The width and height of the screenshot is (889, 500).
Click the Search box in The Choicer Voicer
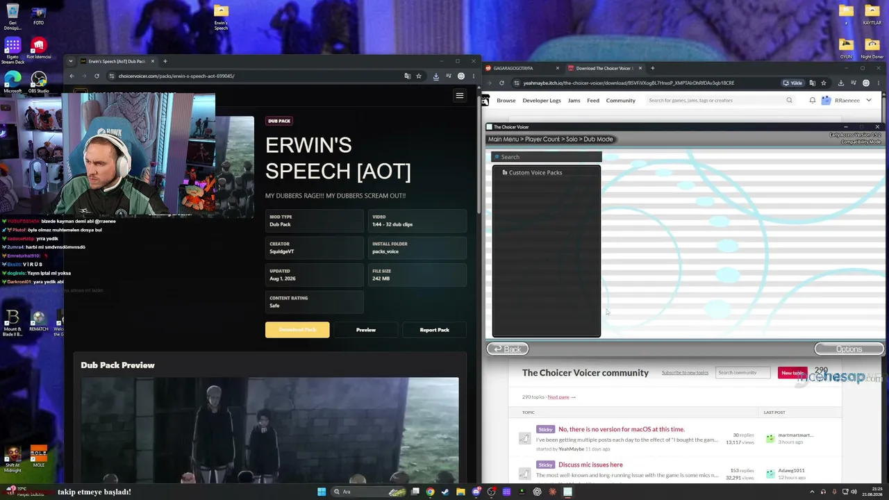[547, 157]
